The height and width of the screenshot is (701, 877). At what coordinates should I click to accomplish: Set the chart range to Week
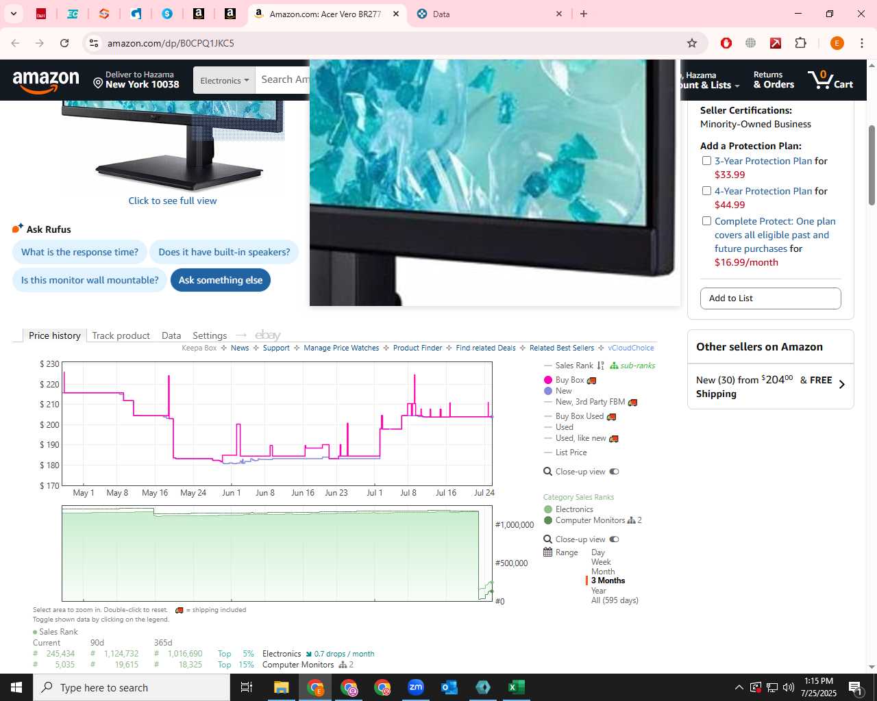[601, 562]
